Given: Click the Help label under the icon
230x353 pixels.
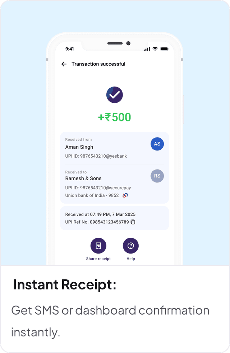Looking at the screenshot, I should click(x=131, y=259).
